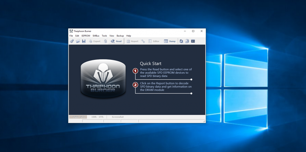This screenshot has width=306, height=152.
Task: Click the Read toolbar button
Action: (x=116, y=41)
